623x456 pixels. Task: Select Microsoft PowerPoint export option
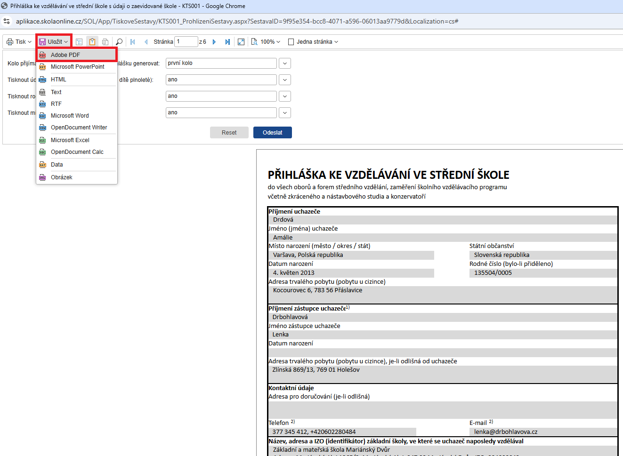[x=77, y=67]
